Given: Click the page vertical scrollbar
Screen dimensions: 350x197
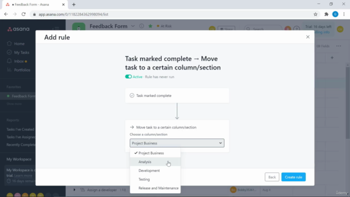Looking at the screenshot, I should tap(348, 103).
